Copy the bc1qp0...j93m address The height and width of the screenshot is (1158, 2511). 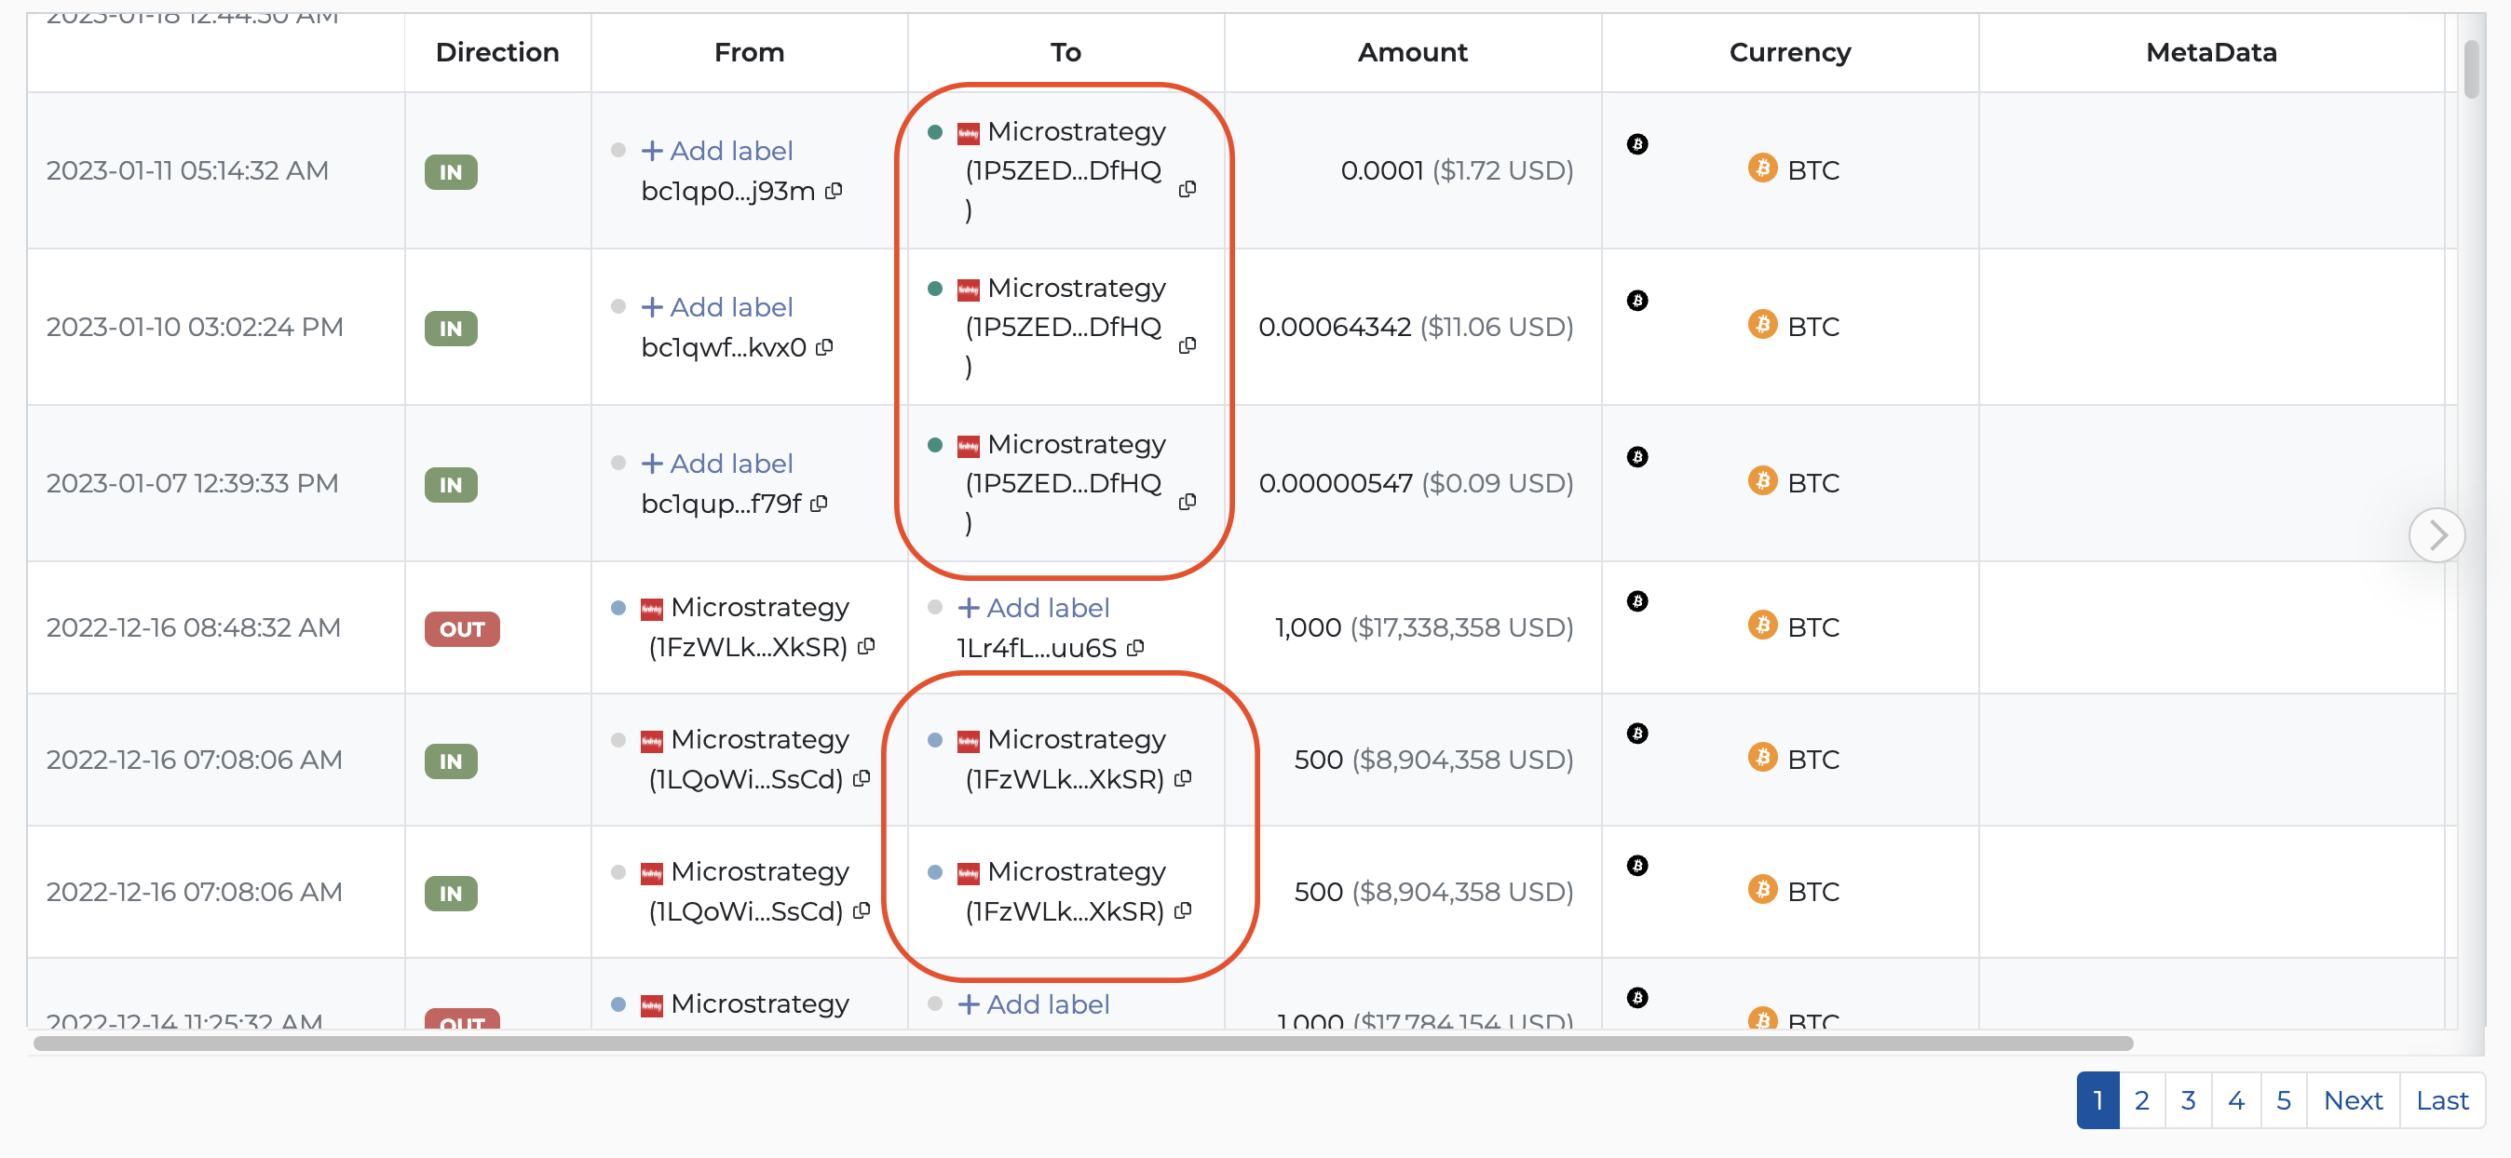click(834, 191)
